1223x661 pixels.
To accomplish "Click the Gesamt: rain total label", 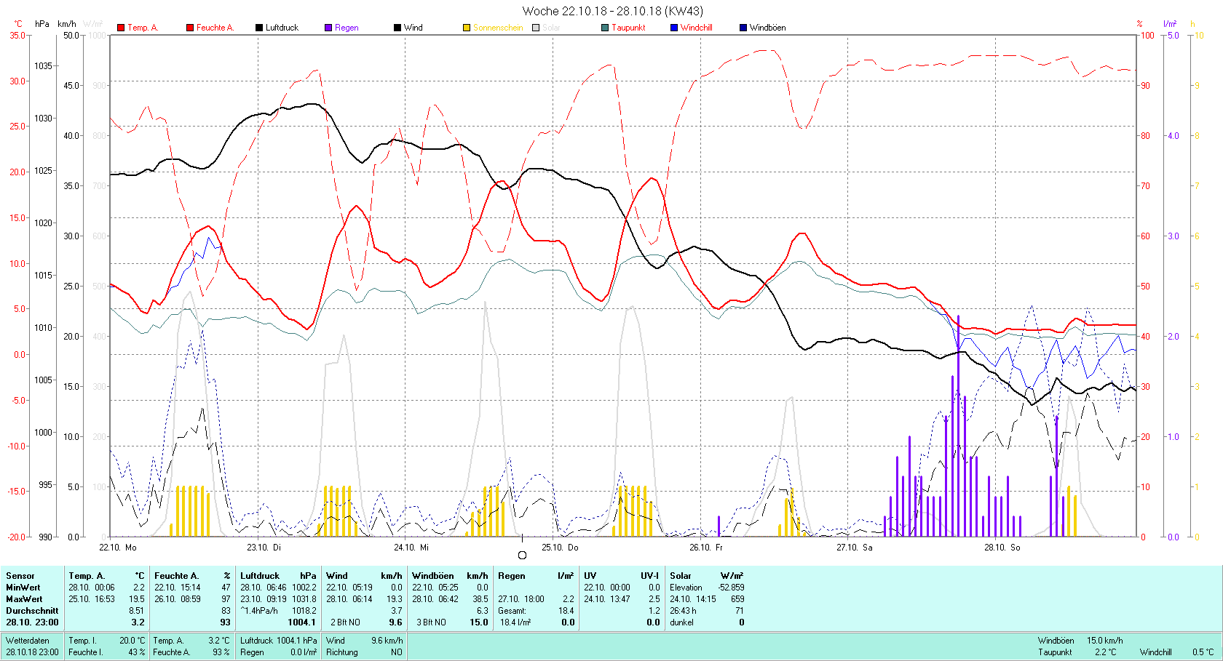I will click(512, 611).
